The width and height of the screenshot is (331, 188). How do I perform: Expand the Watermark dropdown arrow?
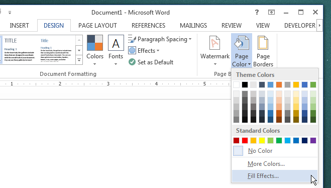[215, 64]
